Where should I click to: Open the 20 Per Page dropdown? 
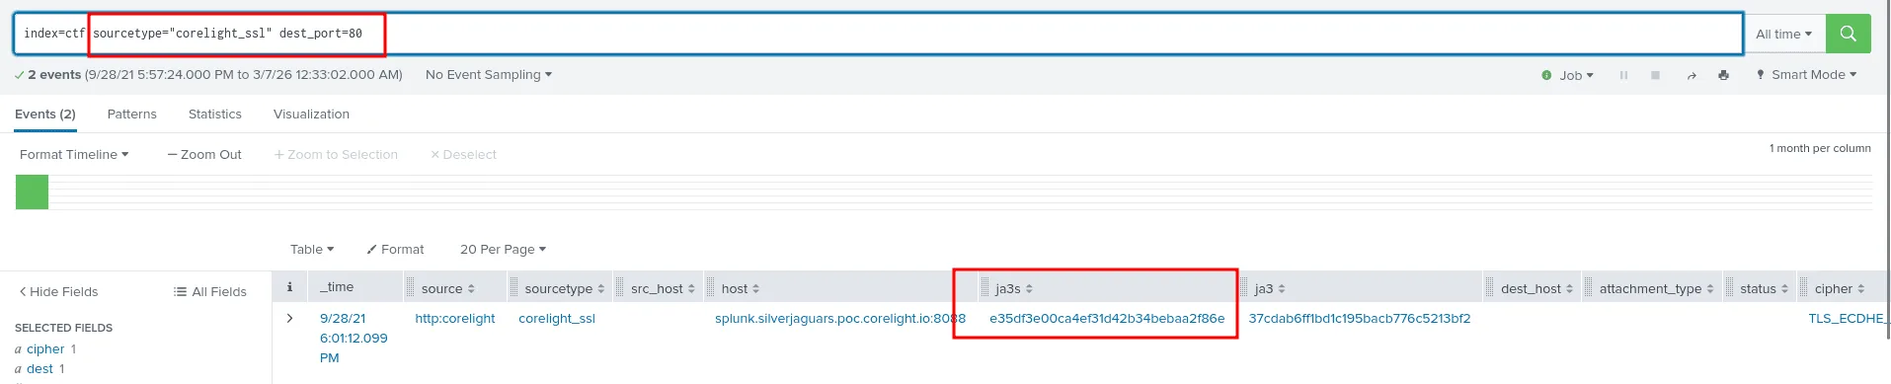pos(503,250)
